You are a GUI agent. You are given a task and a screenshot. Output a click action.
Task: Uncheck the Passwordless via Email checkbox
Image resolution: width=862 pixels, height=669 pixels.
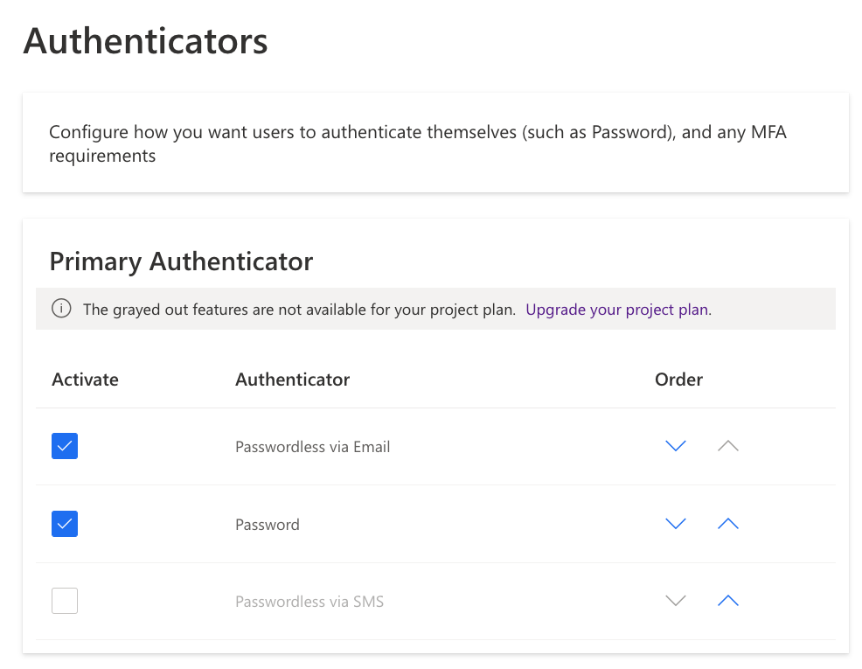point(64,445)
